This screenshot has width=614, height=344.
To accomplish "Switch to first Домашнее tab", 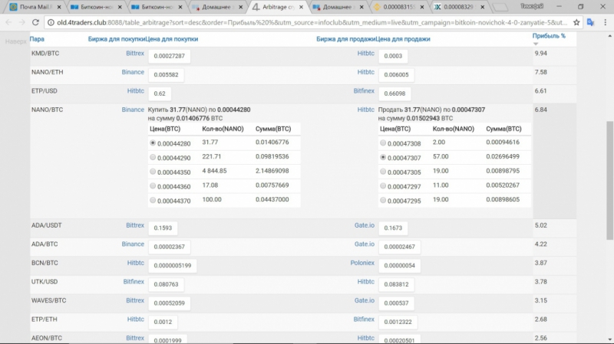I will (216, 7).
